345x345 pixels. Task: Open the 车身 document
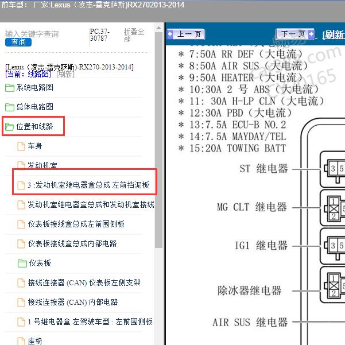35,146
